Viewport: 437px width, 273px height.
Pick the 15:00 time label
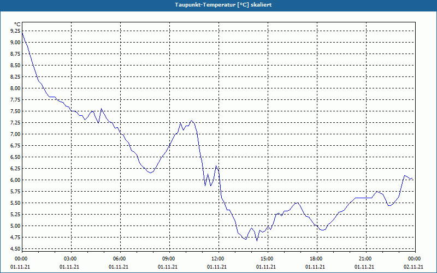point(266,259)
